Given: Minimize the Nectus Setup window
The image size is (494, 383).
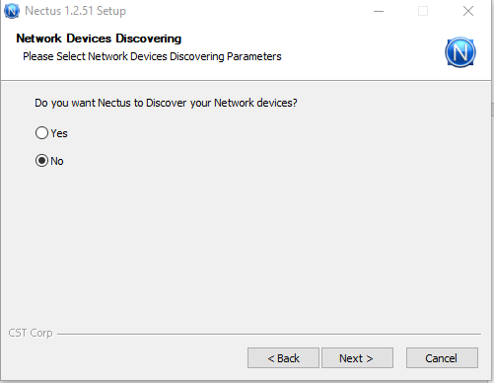Looking at the screenshot, I should pyautogui.click(x=379, y=11).
